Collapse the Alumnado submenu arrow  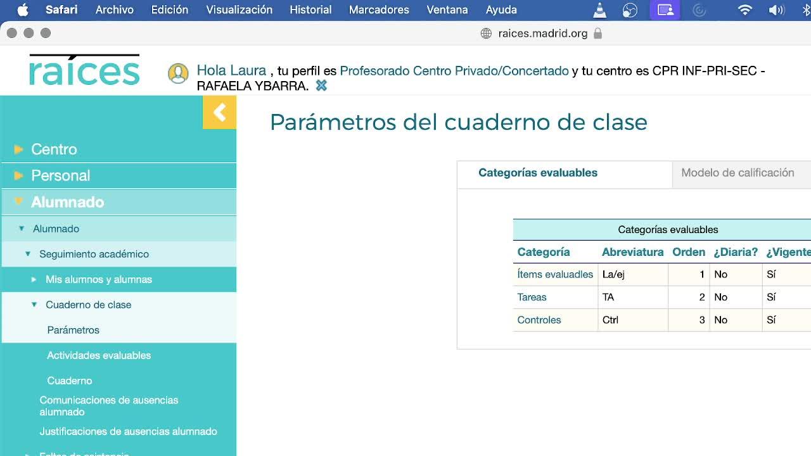tap(22, 229)
